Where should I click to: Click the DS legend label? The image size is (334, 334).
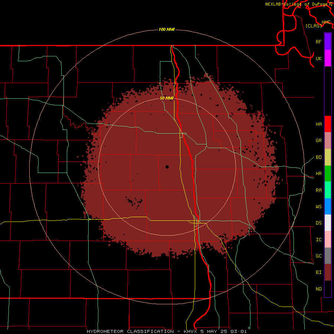[318, 223]
